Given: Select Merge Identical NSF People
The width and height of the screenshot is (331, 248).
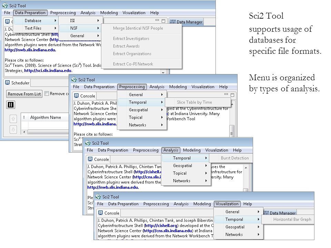Looking at the screenshot, I should pos(141,28).
